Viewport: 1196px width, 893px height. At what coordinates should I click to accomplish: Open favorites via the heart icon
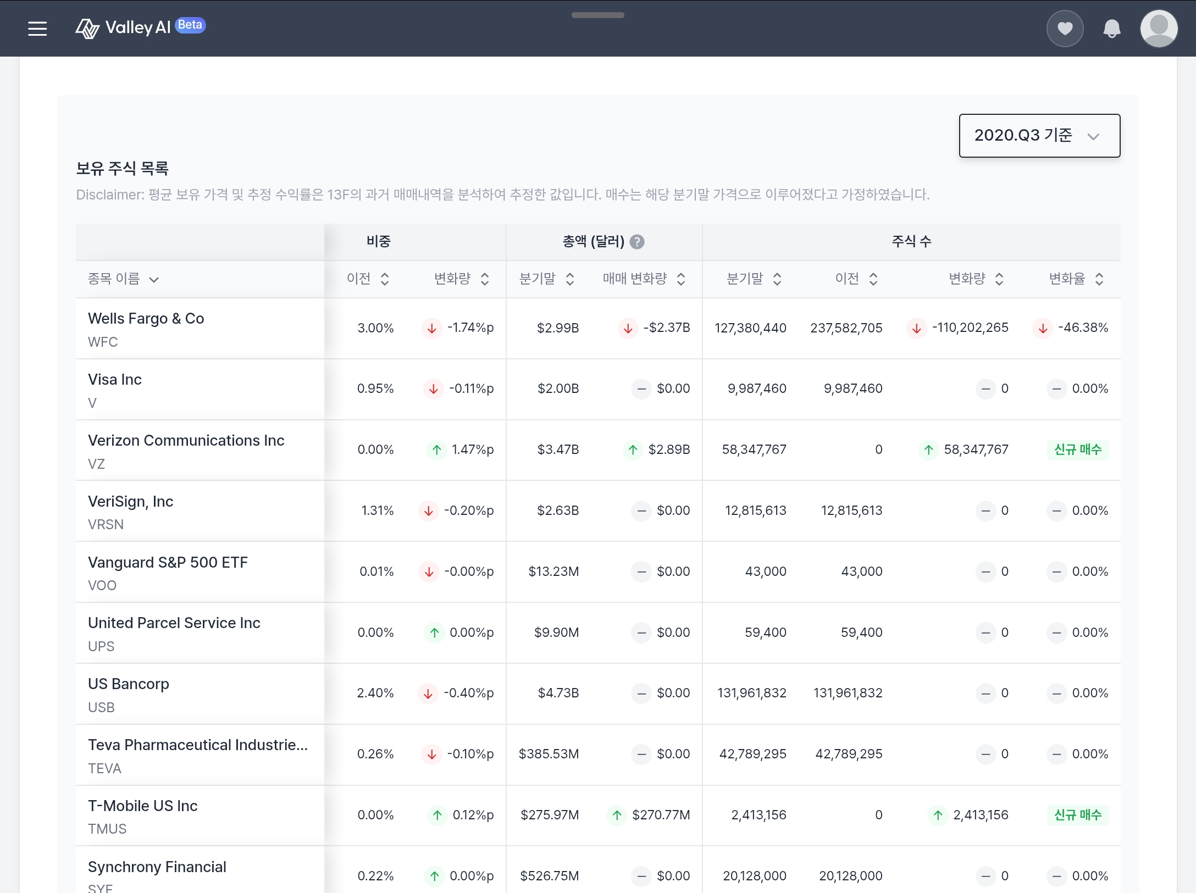pos(1065,29)
